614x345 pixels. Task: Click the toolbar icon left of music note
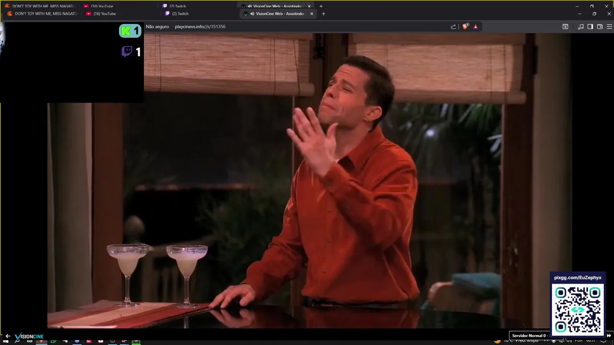[x=566, y=27]
